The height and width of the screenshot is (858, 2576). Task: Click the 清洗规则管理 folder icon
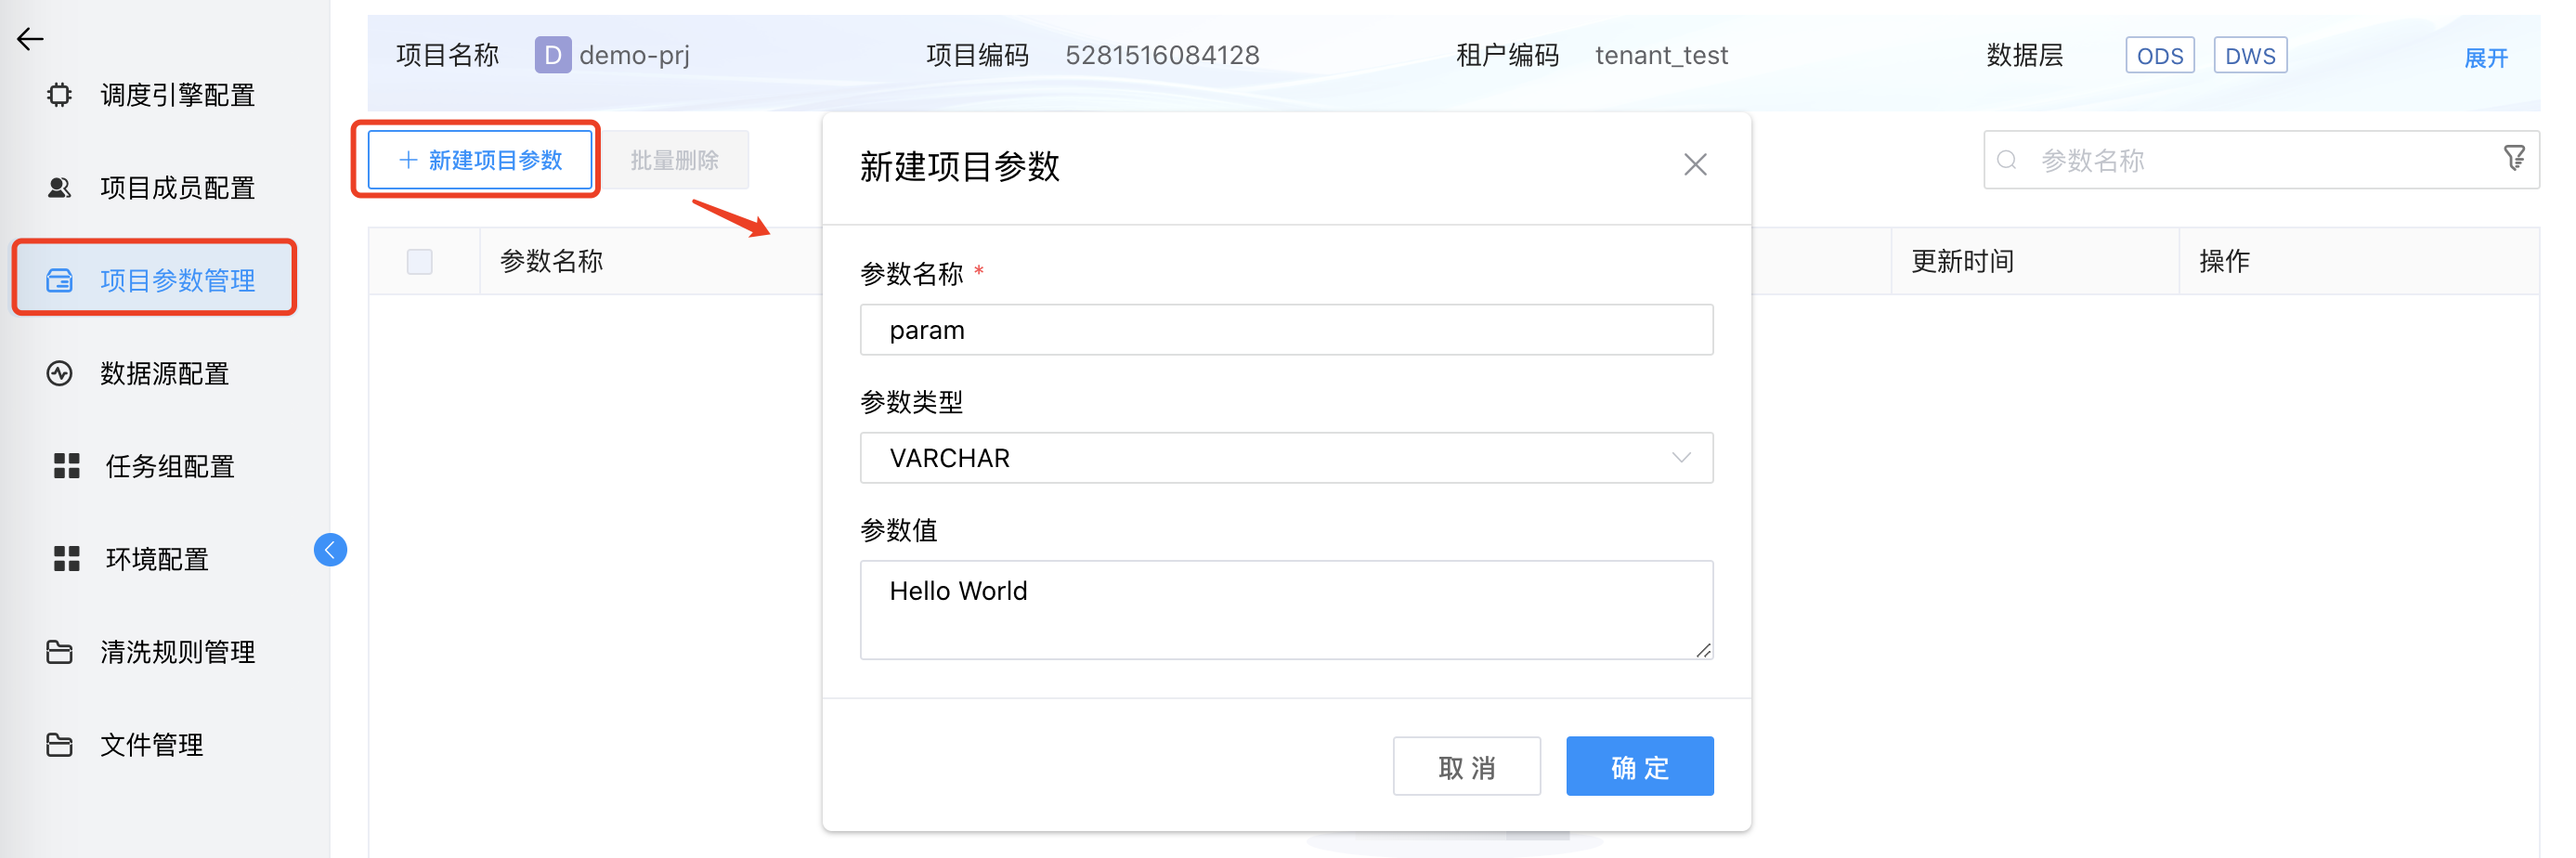click(60, 652)
